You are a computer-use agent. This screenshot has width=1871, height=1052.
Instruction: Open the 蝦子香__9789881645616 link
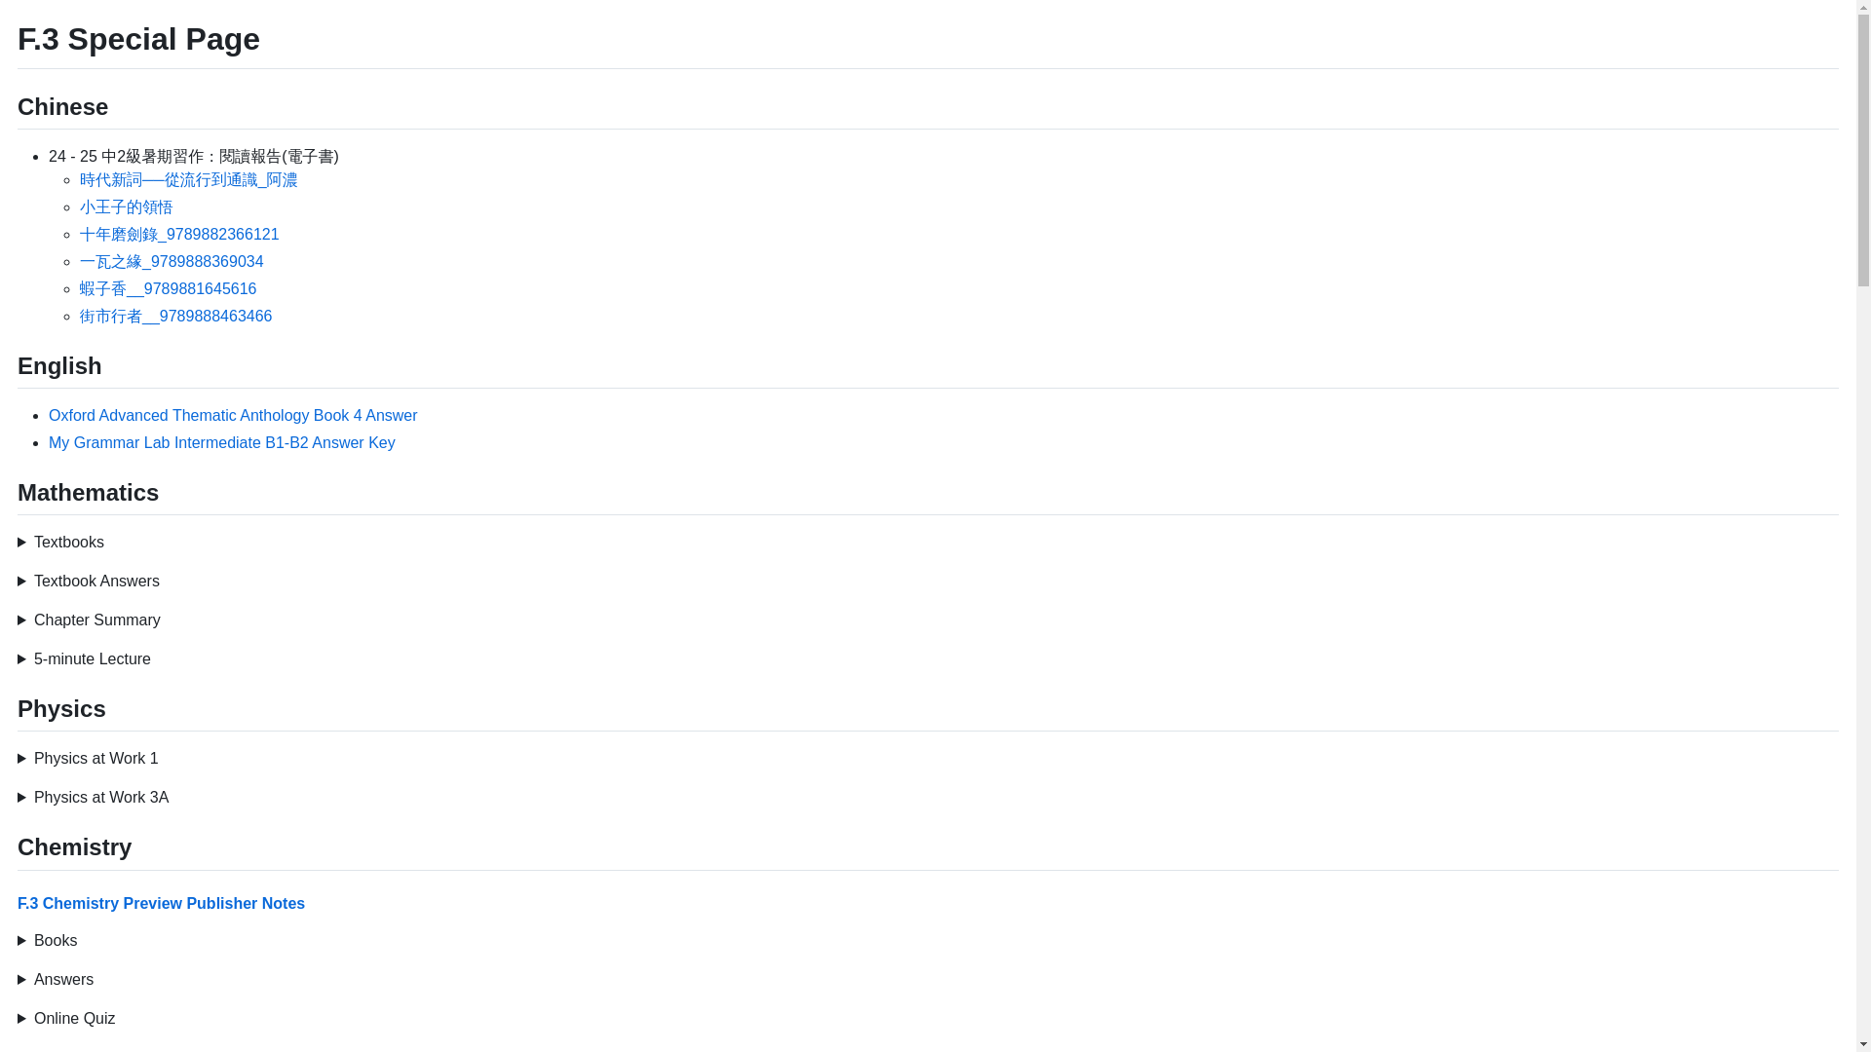(168, 289)
